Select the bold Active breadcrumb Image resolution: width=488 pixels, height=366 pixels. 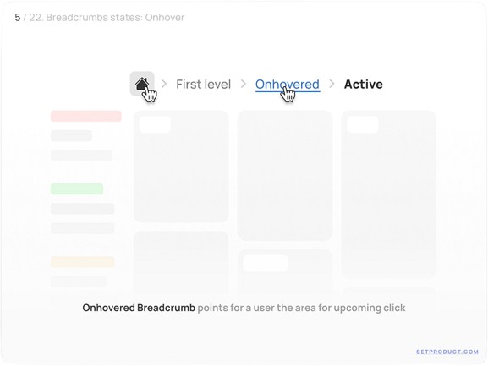pos(363,85)
